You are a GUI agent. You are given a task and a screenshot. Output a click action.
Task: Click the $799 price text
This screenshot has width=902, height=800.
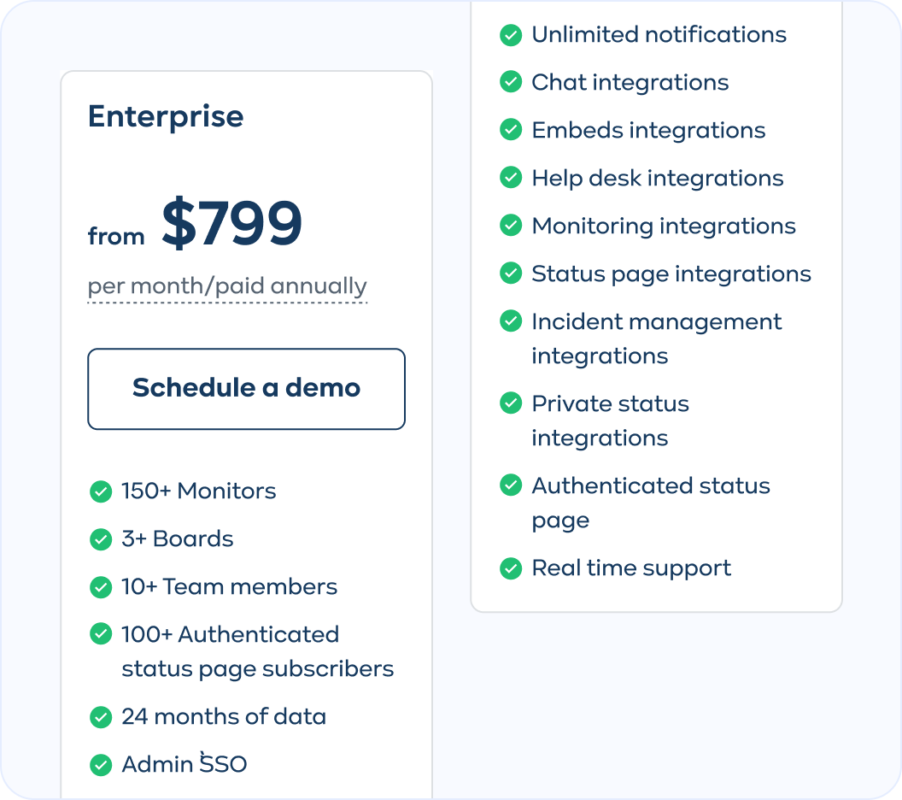tap(231, 222)
